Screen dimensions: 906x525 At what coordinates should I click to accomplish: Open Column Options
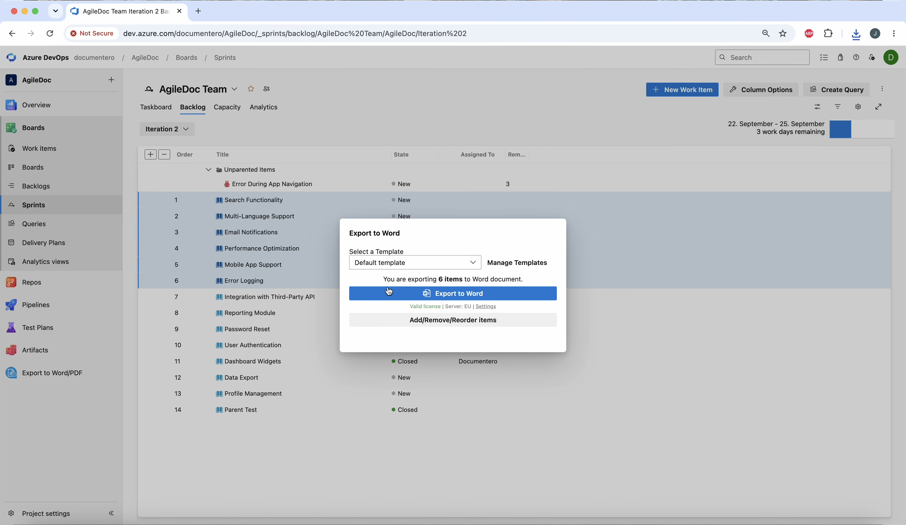pyautogui.click(x=761, y=89)
